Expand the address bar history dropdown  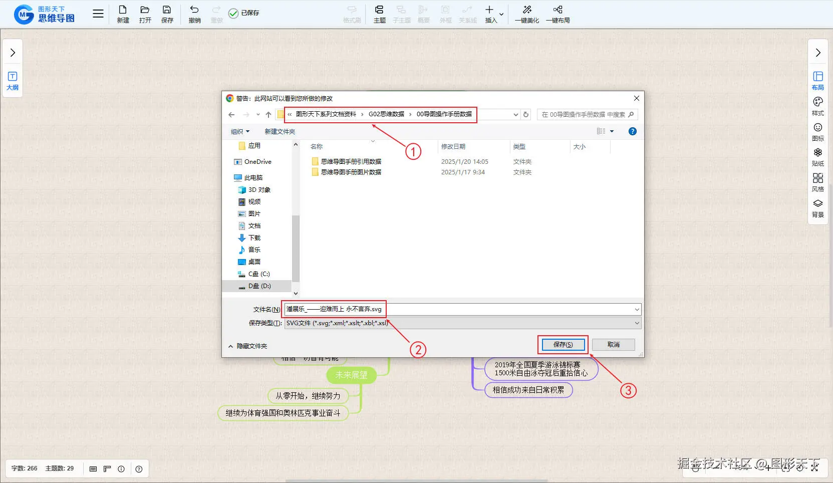(x=515, y=115)
